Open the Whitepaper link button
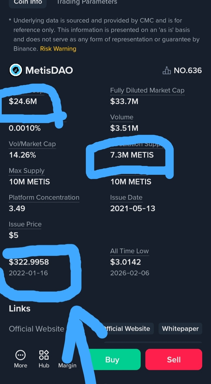The width and height of the screenshot is (211, 384). pos(180,329)
